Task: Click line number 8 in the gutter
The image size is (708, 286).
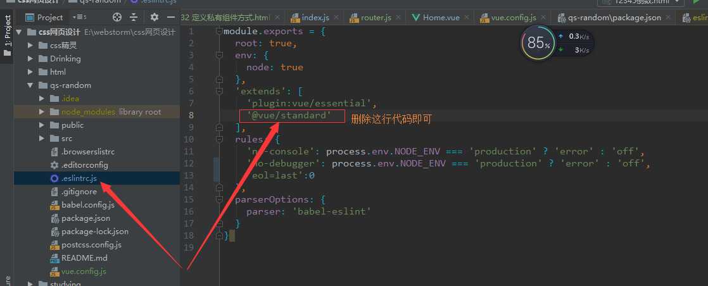Action: point(191,115)
